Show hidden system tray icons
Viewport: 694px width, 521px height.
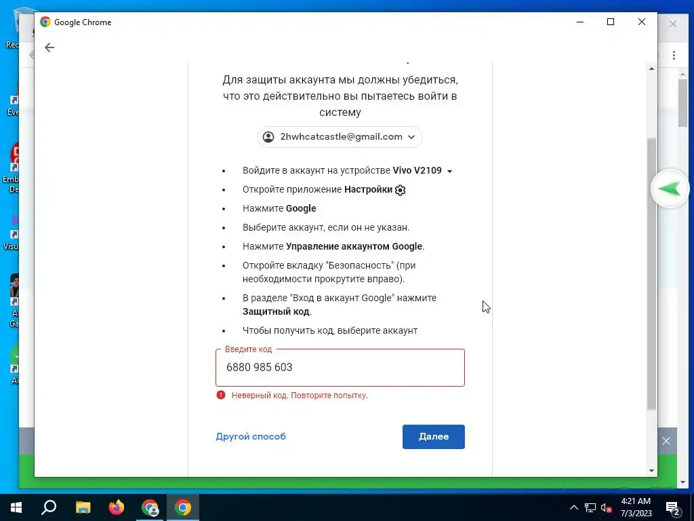pyautogui.click(x=573, y=507)
